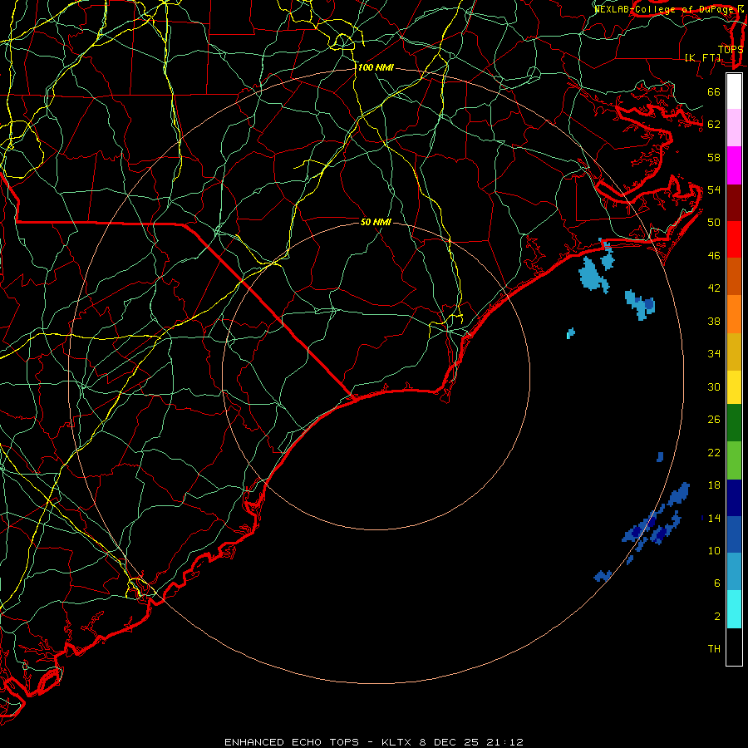Click the medium blue legend swatch
Viewport: 748px width, 748px height.
click(x=734, y=534)
